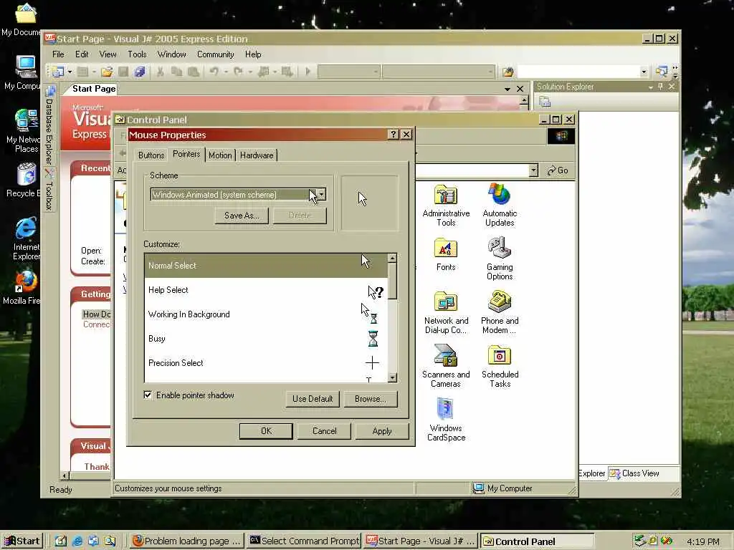This screenshot has height=550, width=734.
Task: Click the Customize list scrollbar down arrow
Action: pyautogui.click(x=392, y=377)
